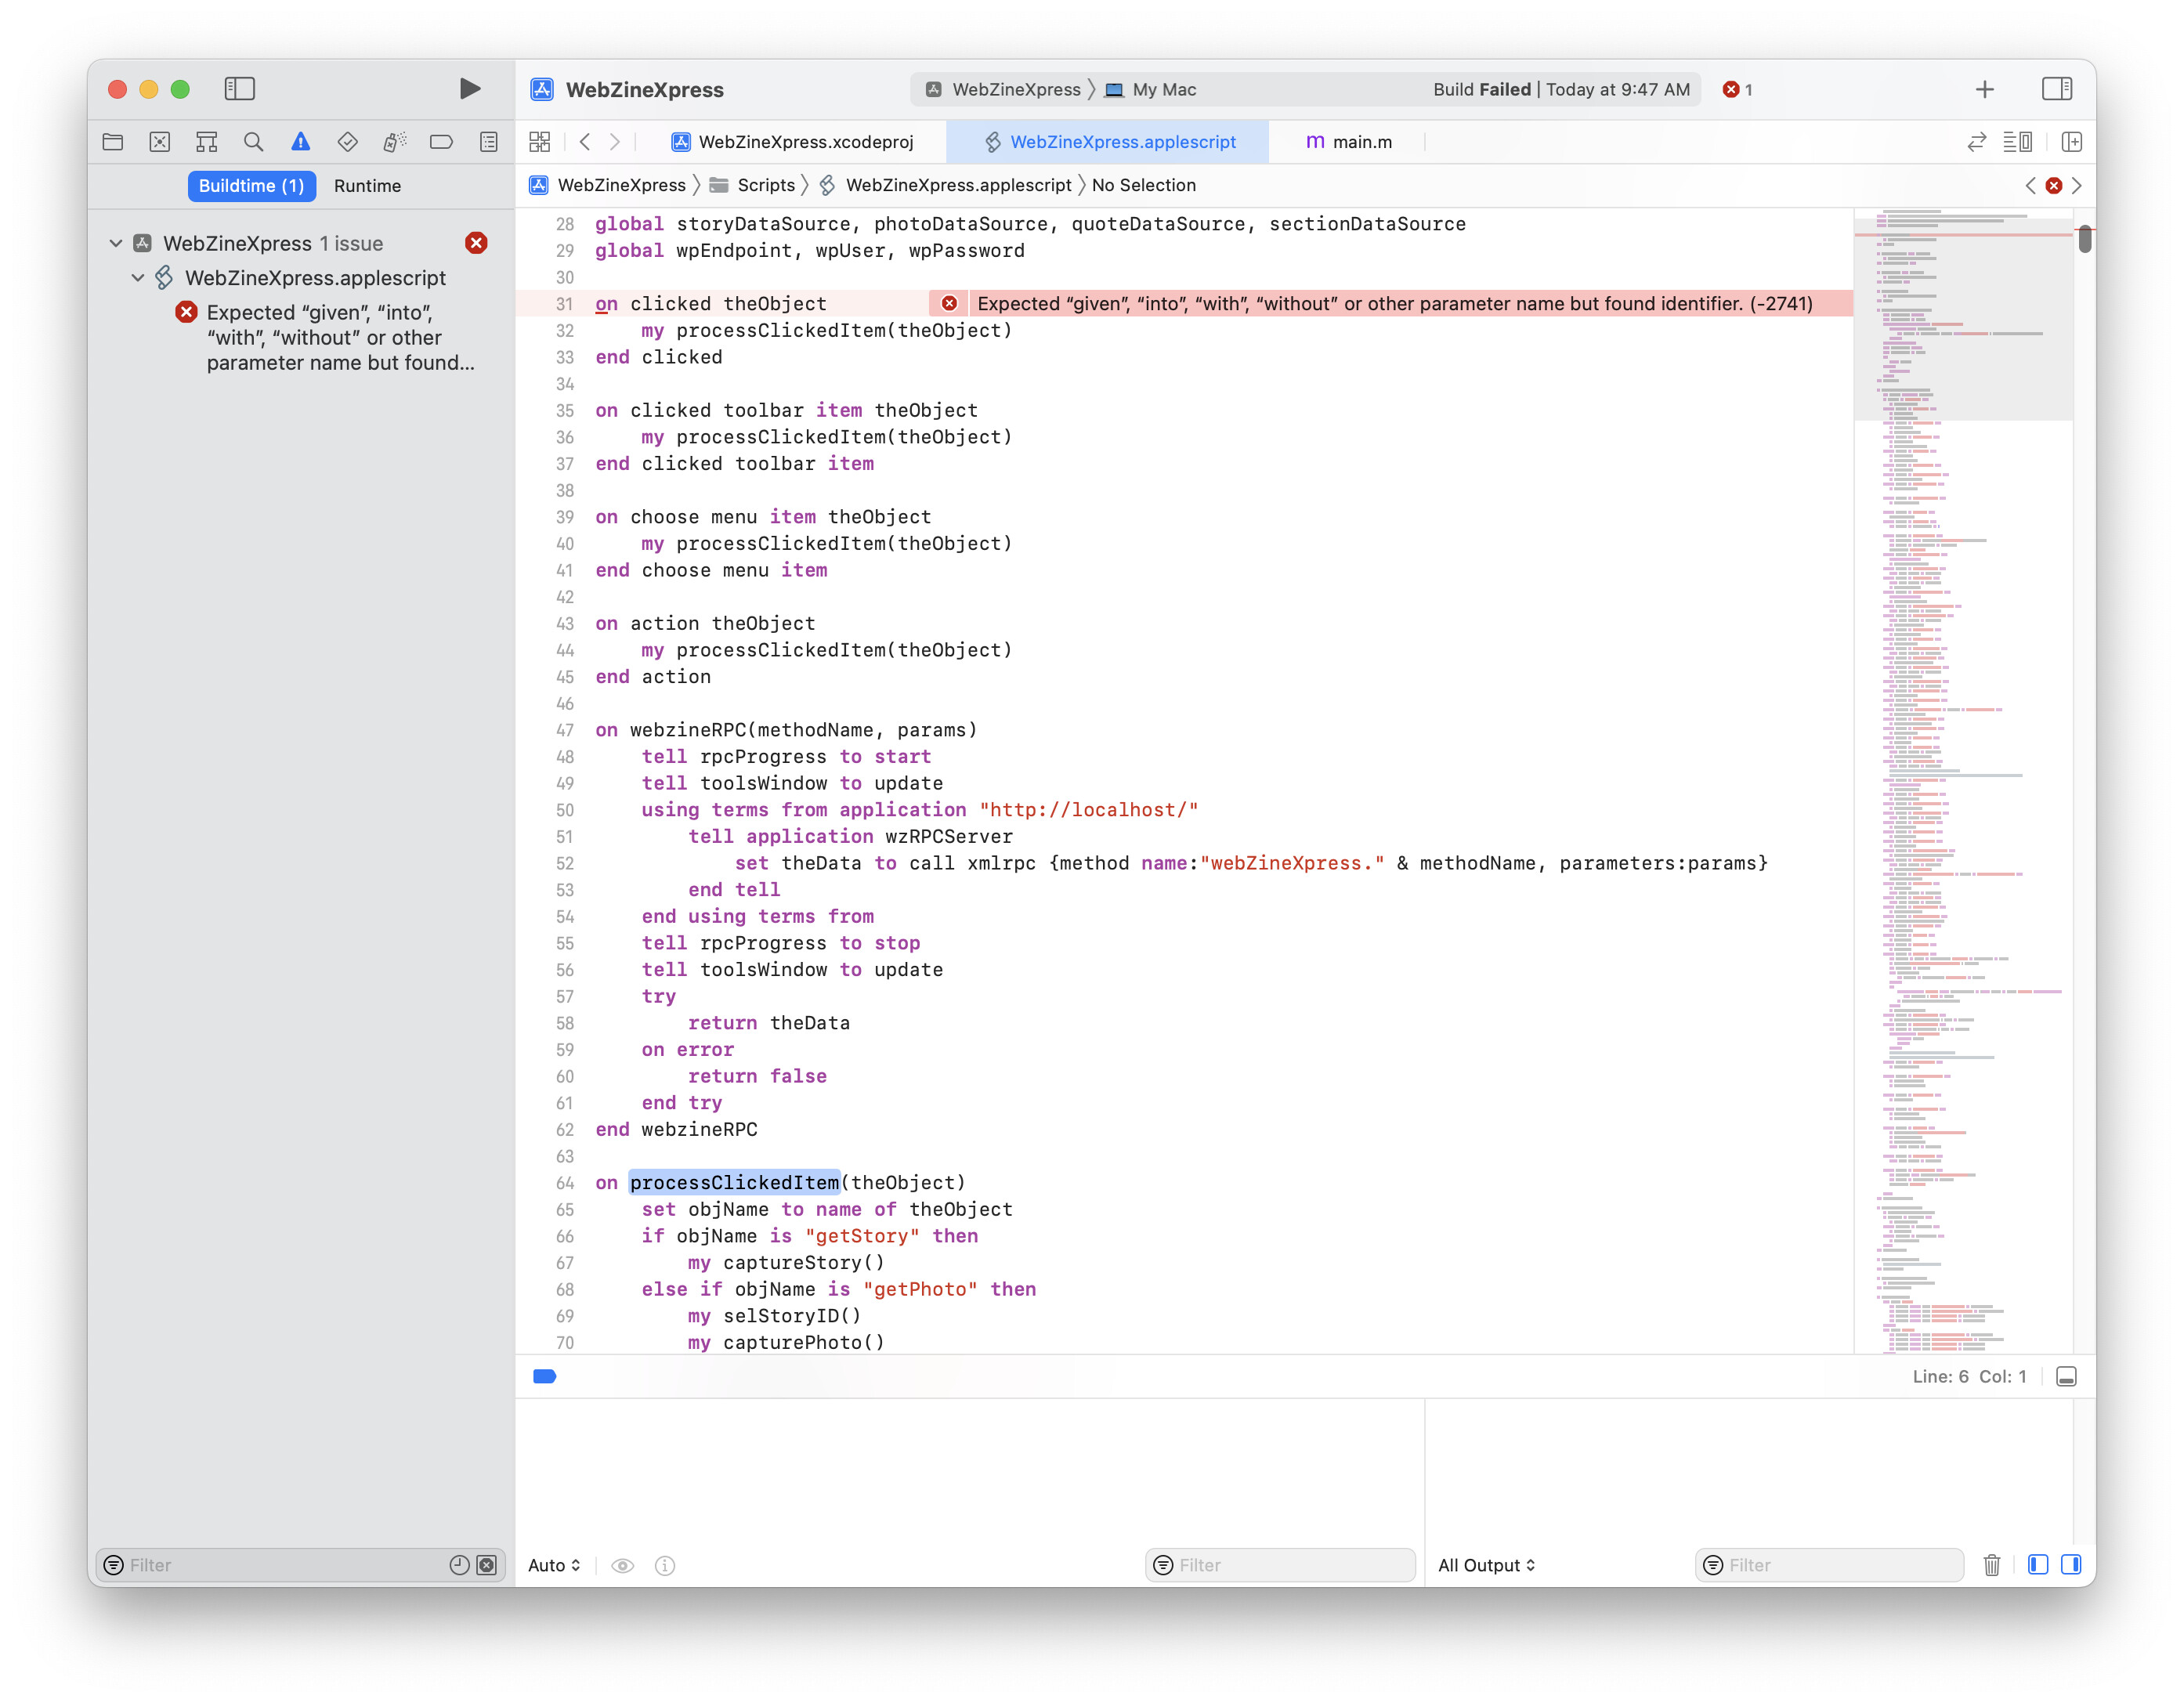
Task: Go to previous issue arrow
Action: coord(2030,185)
